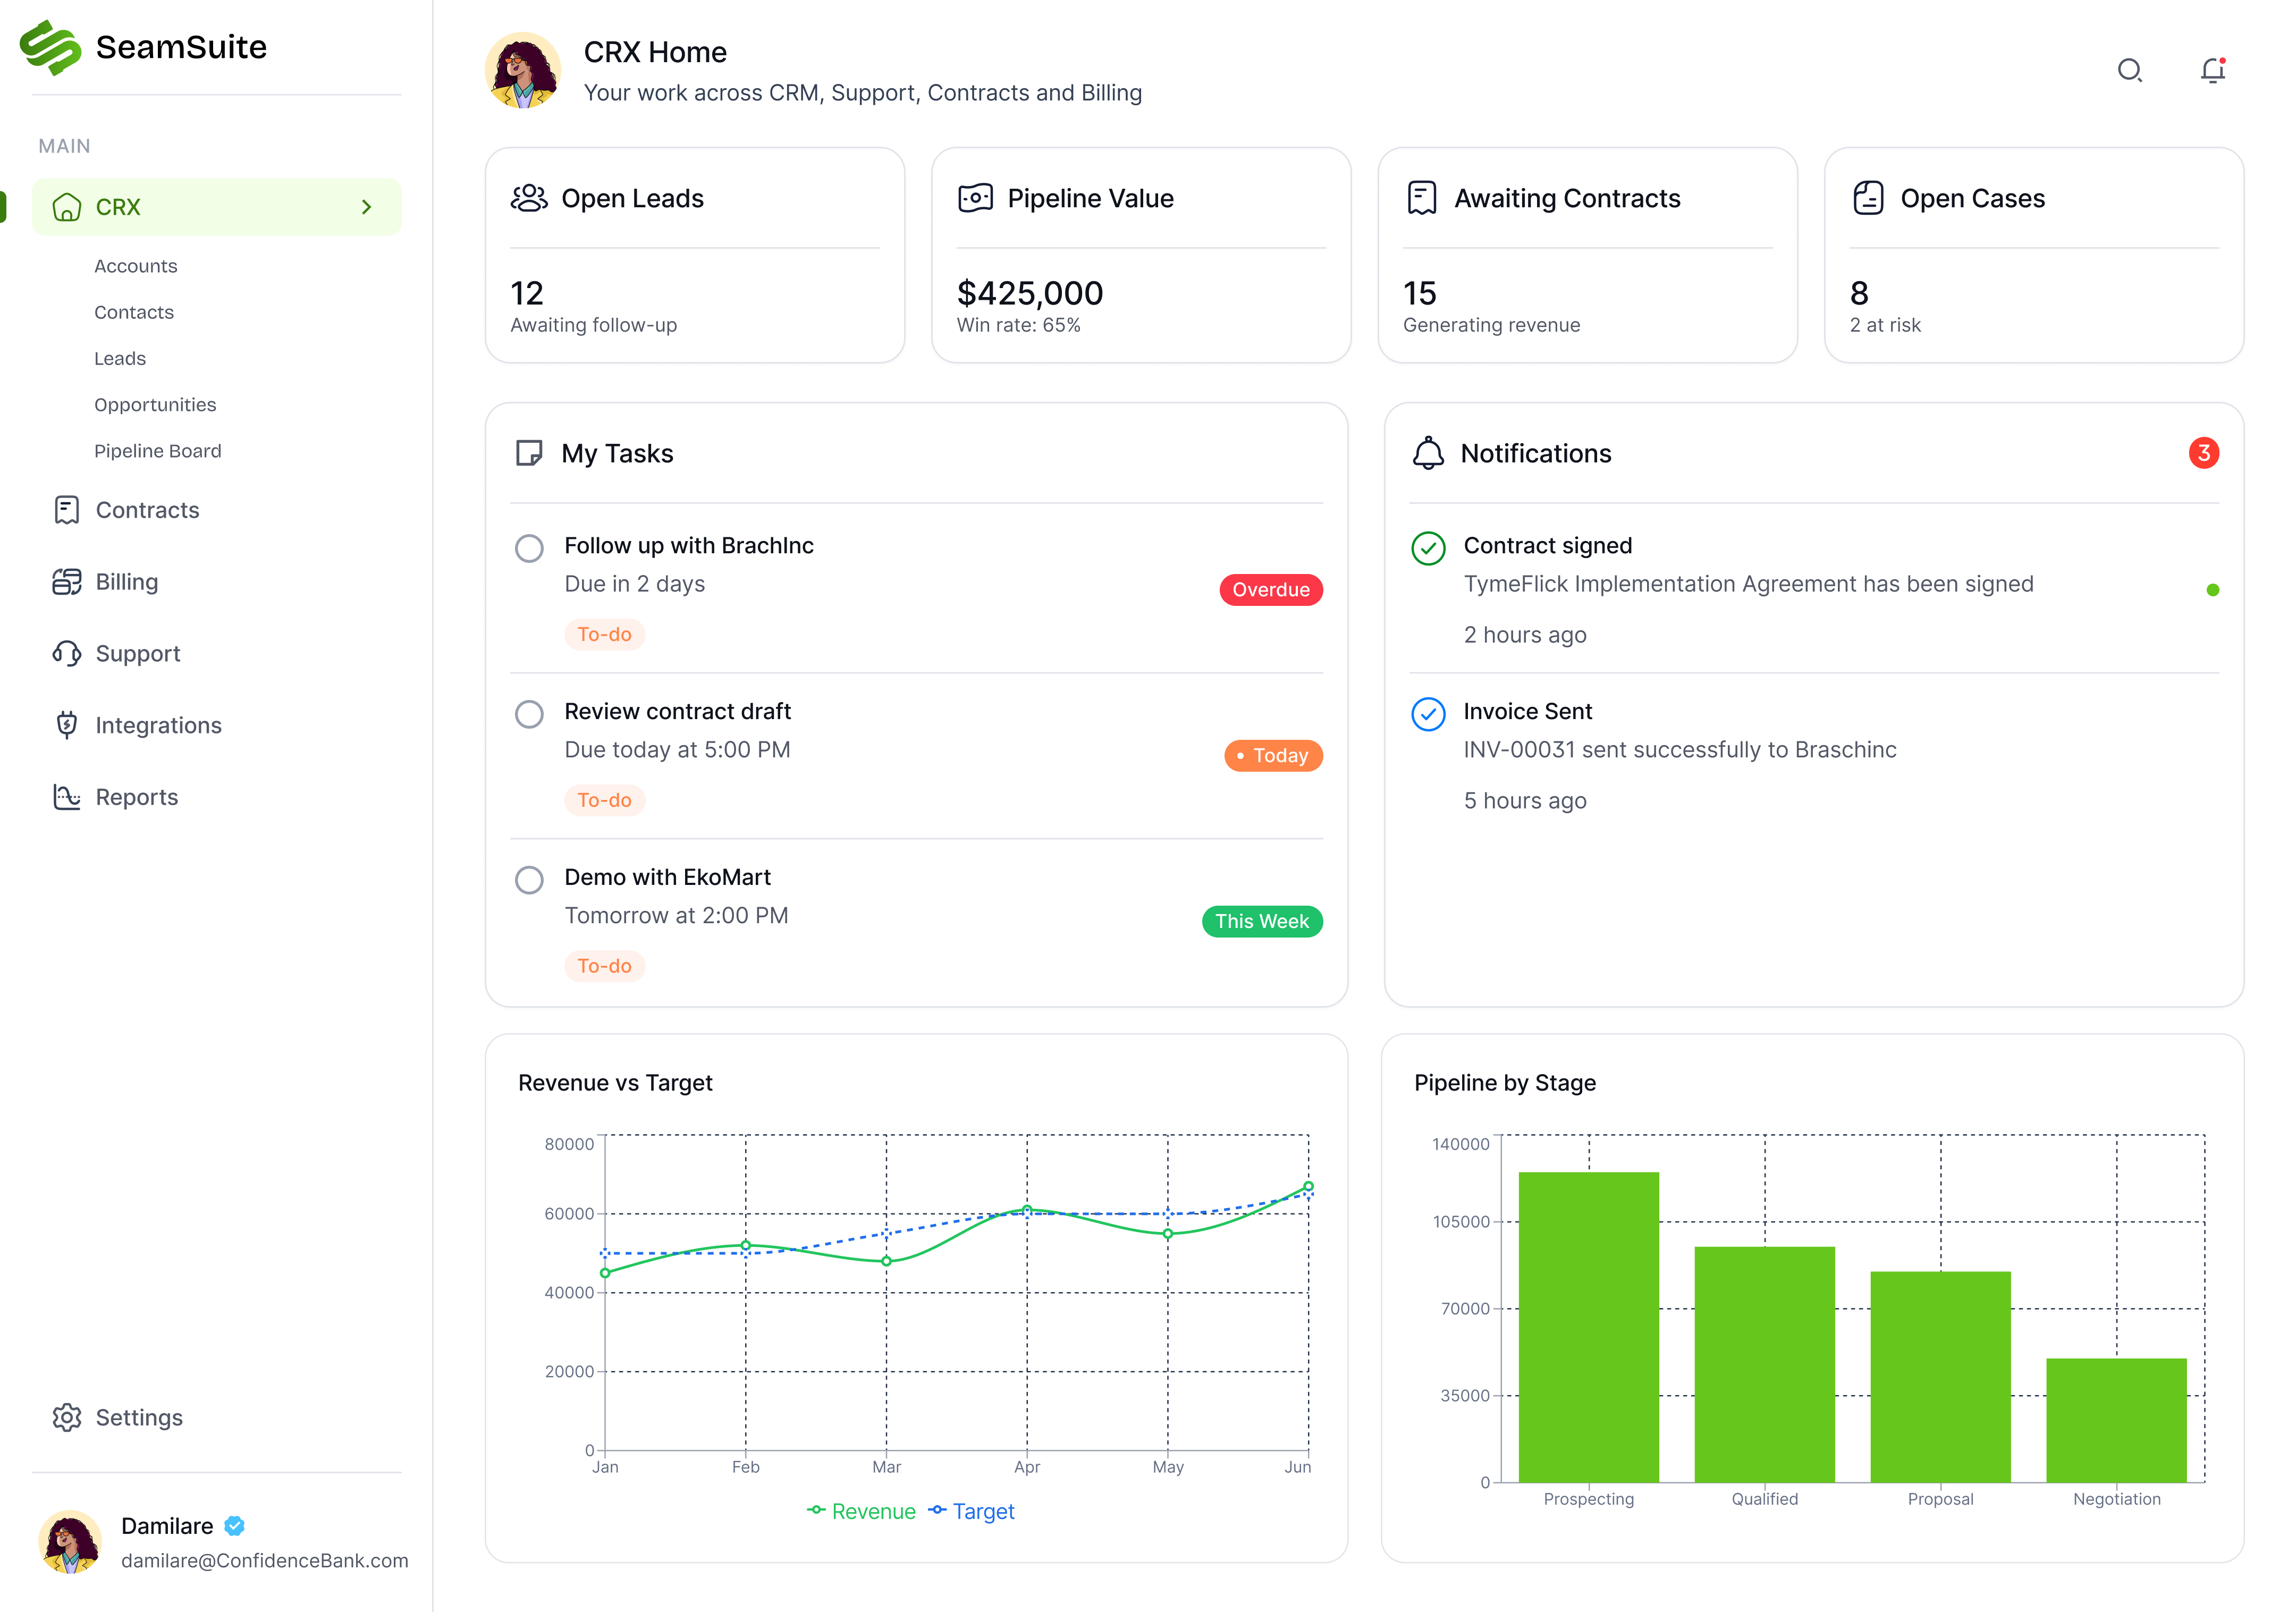Click the search magnifier icon
Viewport: 2296px width, 1612px height.
pos(2129,70)
